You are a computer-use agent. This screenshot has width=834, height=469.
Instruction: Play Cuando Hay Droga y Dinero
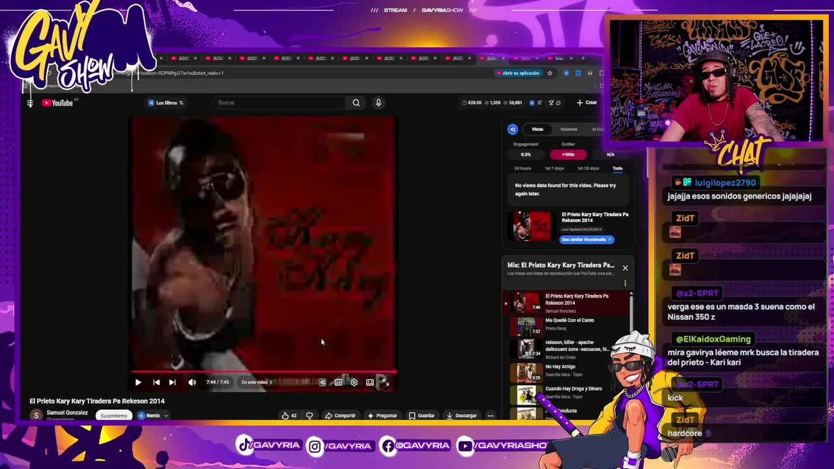[567, 393]
